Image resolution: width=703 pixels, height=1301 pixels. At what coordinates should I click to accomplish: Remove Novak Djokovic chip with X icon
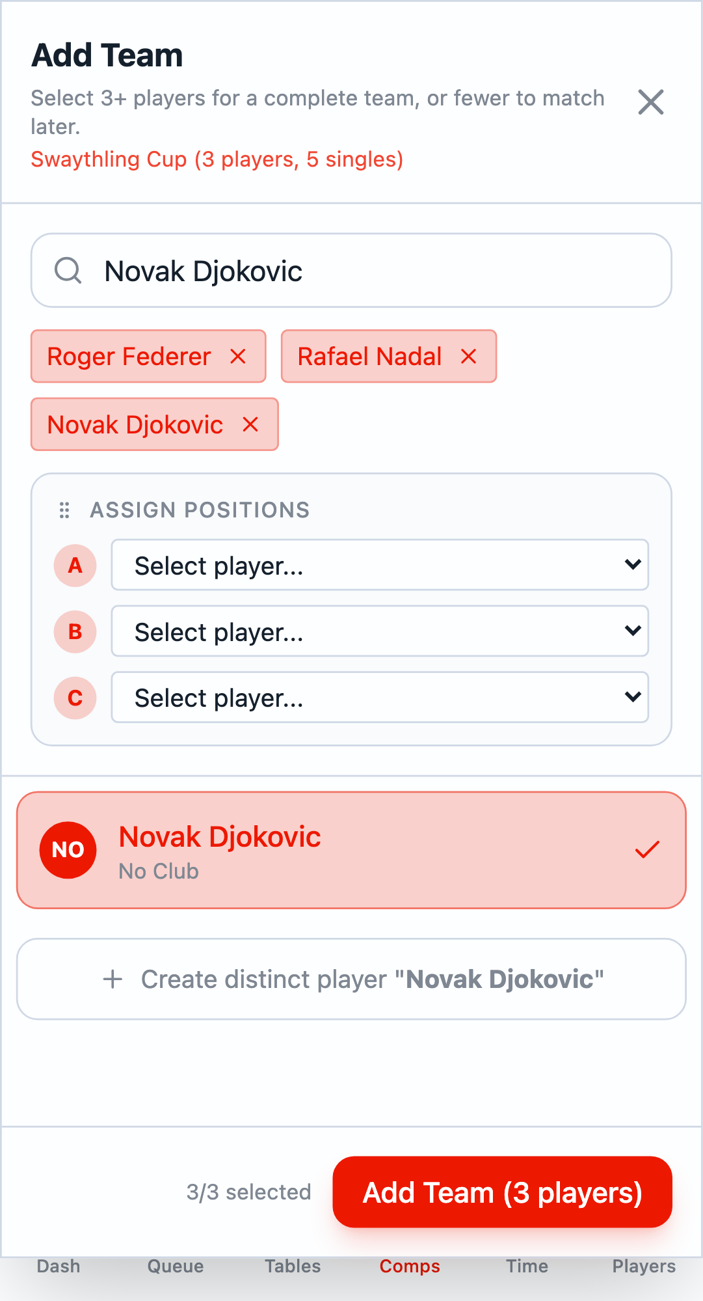(x=250, y=424)
